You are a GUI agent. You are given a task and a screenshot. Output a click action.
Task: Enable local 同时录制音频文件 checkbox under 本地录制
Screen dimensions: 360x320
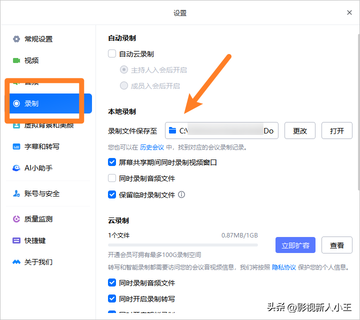click(112, 178)
